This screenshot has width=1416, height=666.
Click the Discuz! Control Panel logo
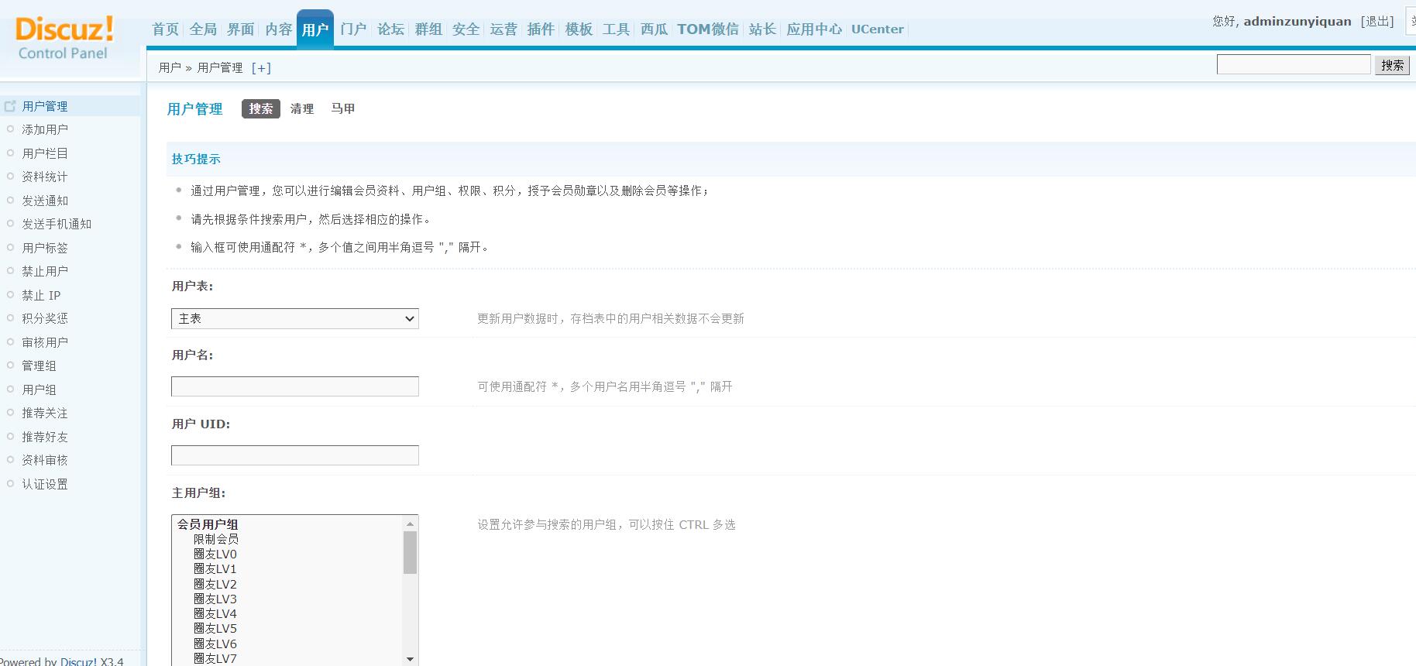[64, 38]
